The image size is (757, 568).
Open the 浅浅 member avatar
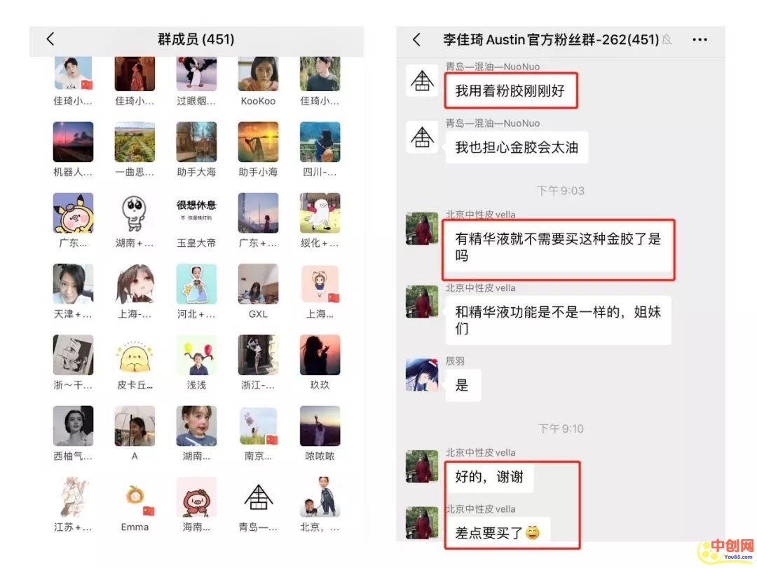196,355
